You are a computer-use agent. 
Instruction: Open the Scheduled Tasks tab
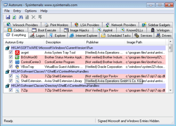pos(116,36)
